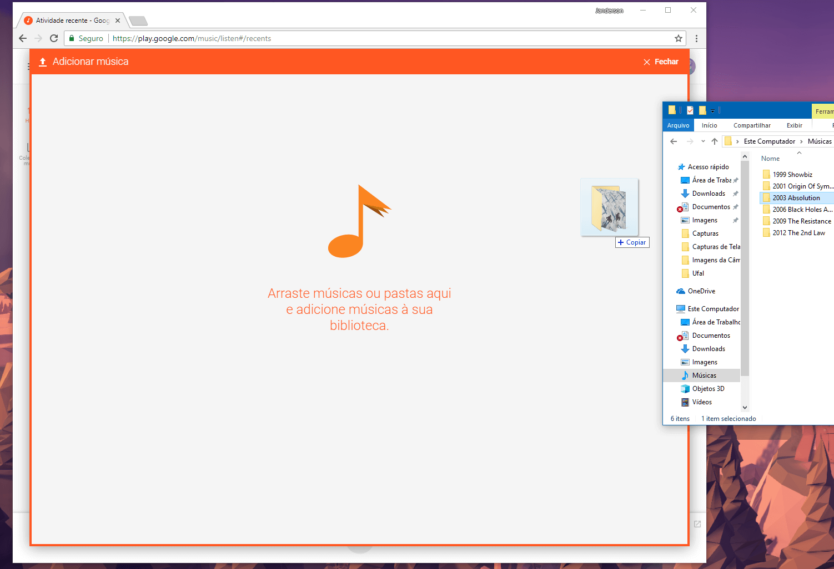
Task: Click the sort chevron above the Nome column
Action: tap(799, 152)
